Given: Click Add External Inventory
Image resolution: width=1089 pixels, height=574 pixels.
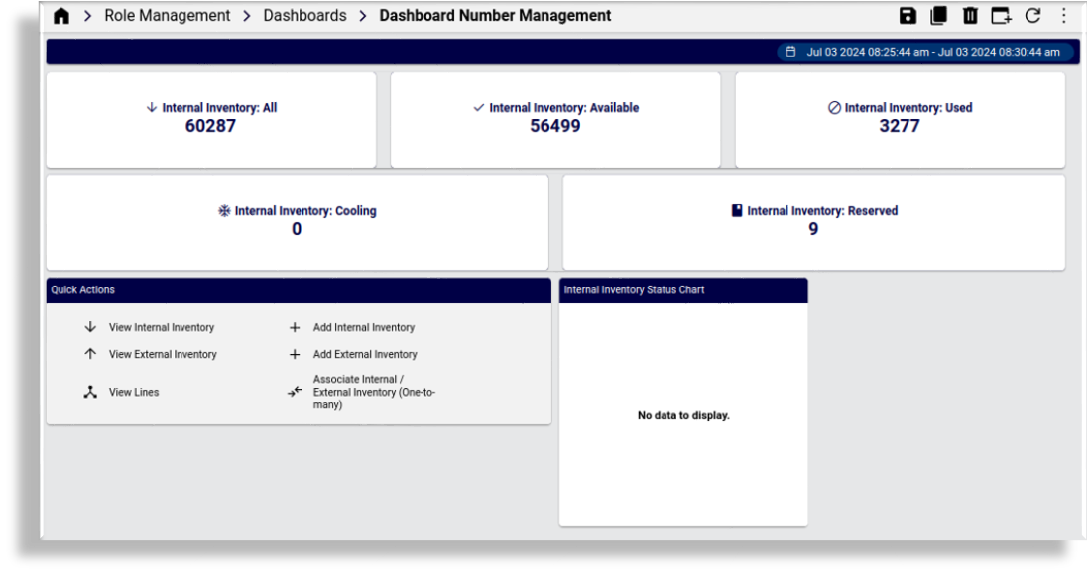Looking at the screenshot, I should click(365, 354).
